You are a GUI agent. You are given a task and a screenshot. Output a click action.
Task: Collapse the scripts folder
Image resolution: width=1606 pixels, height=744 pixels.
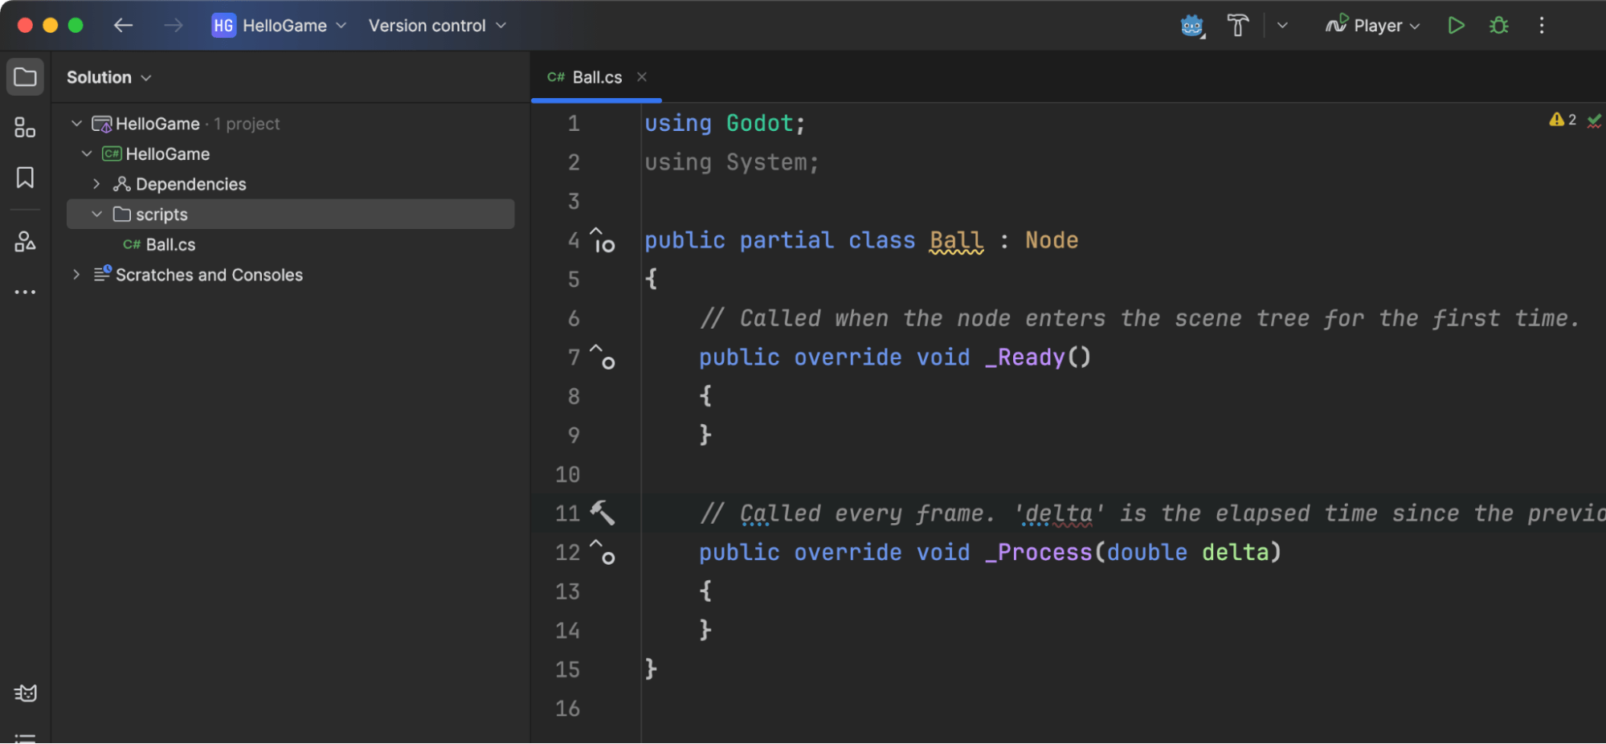click(x=97, y=214)
